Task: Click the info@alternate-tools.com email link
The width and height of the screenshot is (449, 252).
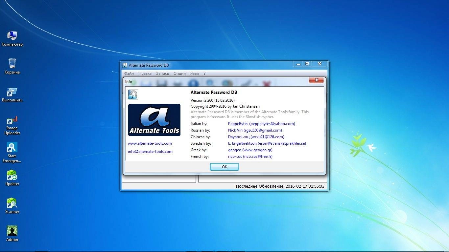Action: pos(150,152)
